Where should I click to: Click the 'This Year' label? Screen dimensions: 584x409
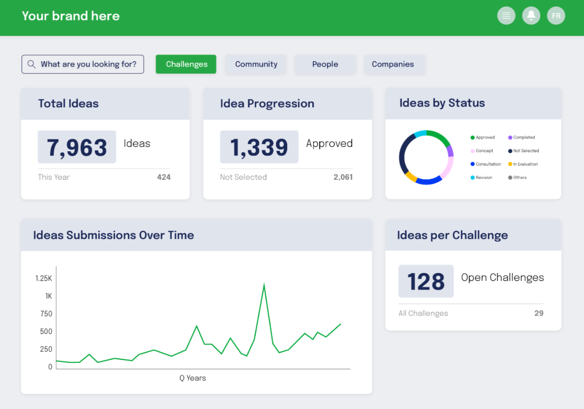point(54,177)
